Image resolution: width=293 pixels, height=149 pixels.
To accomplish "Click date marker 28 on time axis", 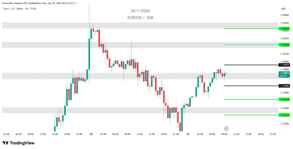I will pyautogui.click(x=91, y=134).
